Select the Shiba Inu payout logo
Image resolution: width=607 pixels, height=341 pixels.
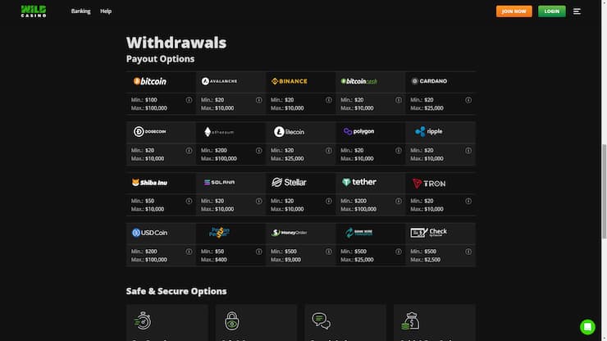coord(150,182)
